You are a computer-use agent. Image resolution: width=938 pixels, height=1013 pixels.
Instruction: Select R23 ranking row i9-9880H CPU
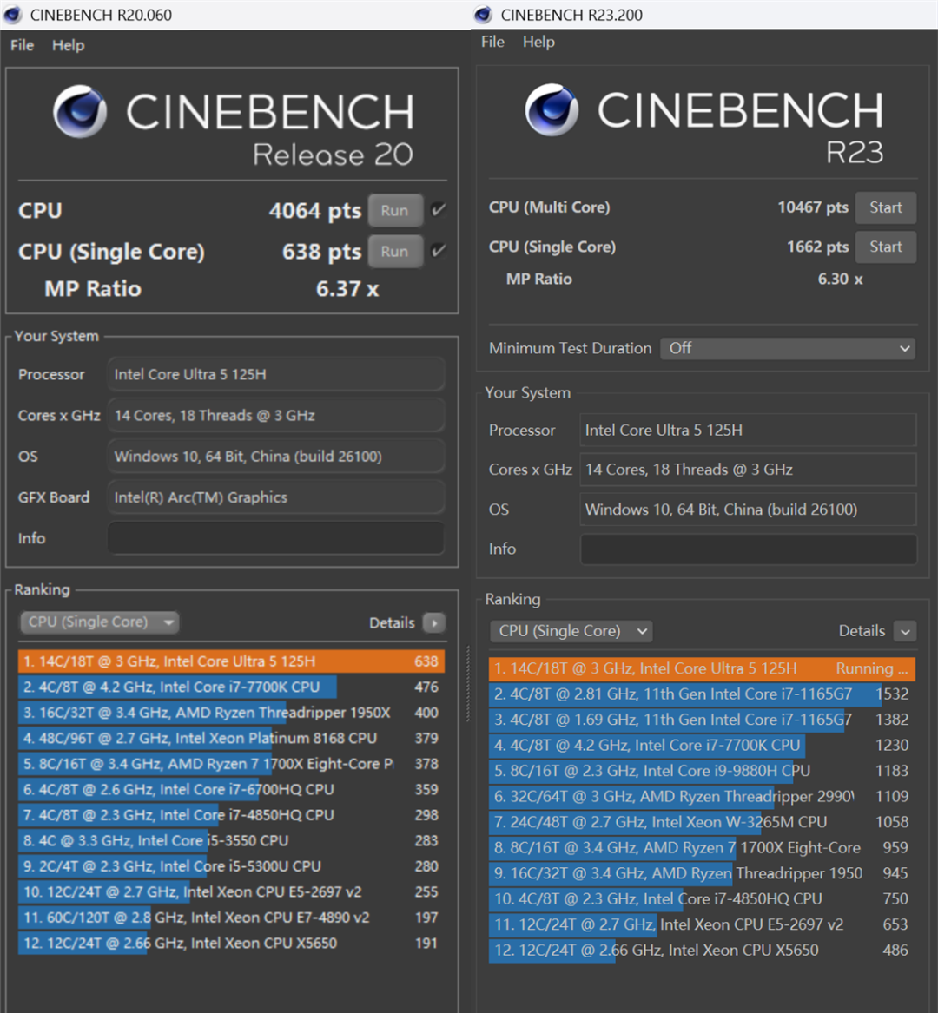(x=702, y=771)
